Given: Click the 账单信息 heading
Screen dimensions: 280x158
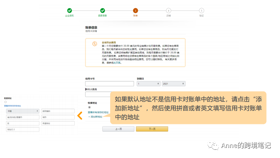Looking at the screenshot, I should (91, 28).
